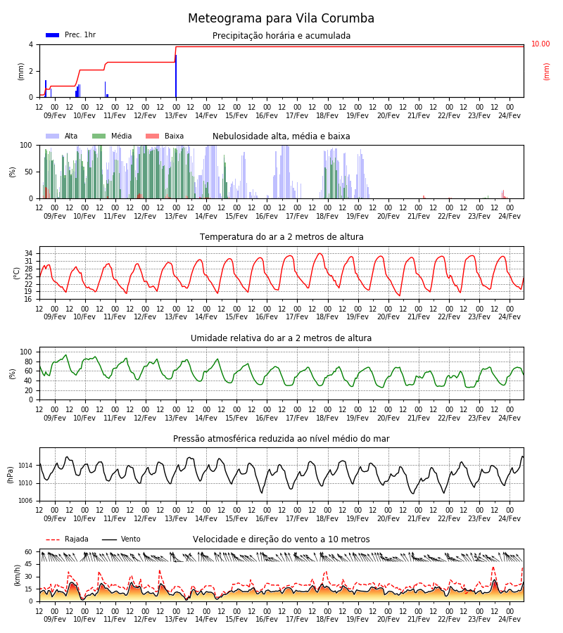
Task: Click the red (mm) right axis label
Action: pyautogui.click(x=546, y=72)
